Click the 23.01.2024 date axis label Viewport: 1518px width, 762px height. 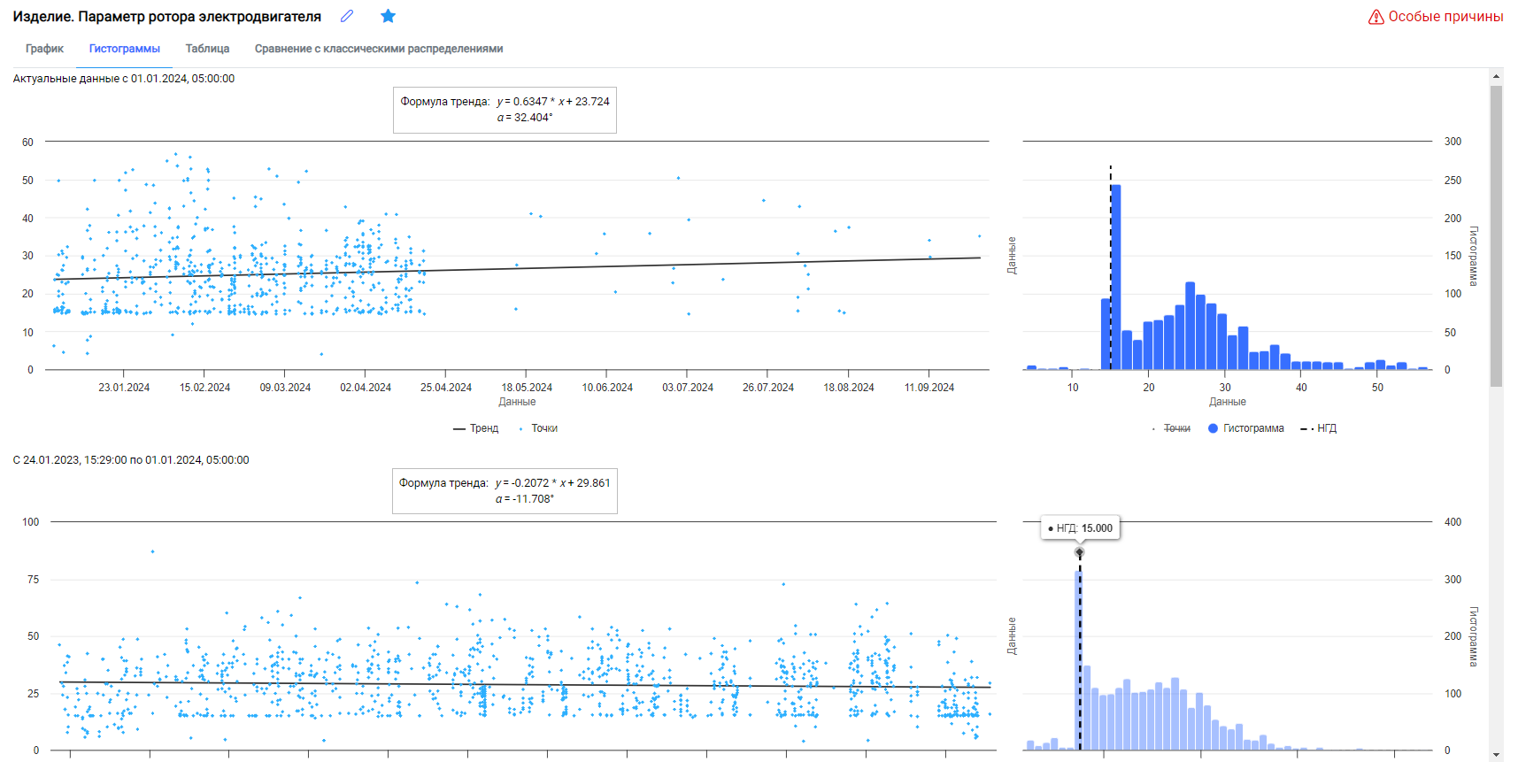(x=124, y=388)
